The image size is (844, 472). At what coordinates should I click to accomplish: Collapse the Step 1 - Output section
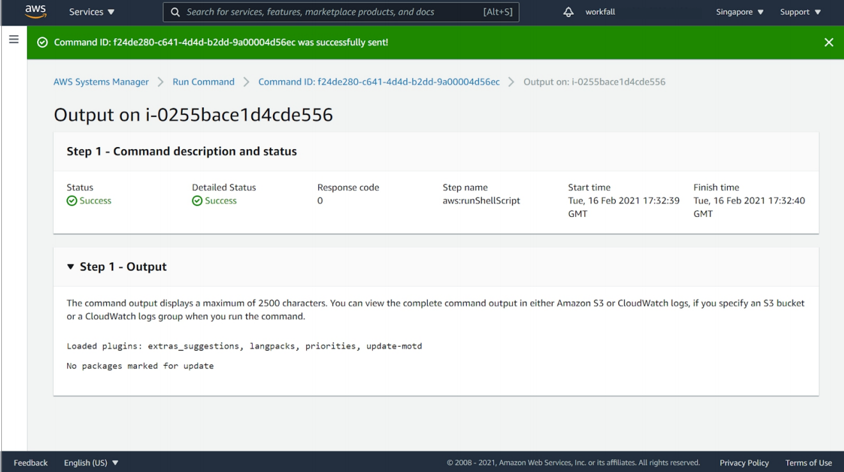(70, 267)
